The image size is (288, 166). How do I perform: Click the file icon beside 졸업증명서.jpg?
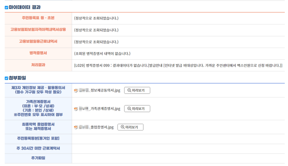[76, 127]
